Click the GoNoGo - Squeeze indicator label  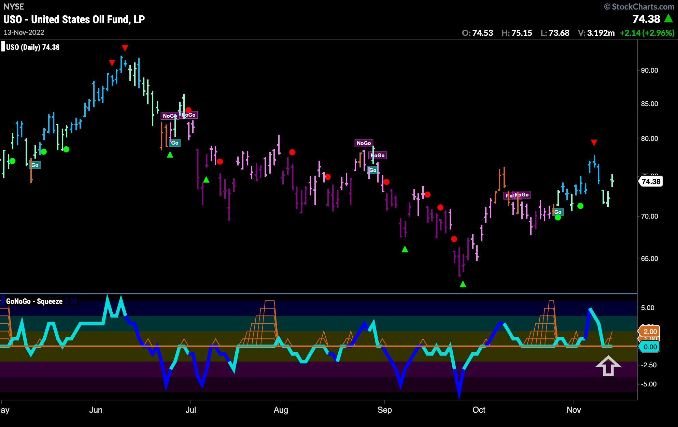click(x=34, y=301)
